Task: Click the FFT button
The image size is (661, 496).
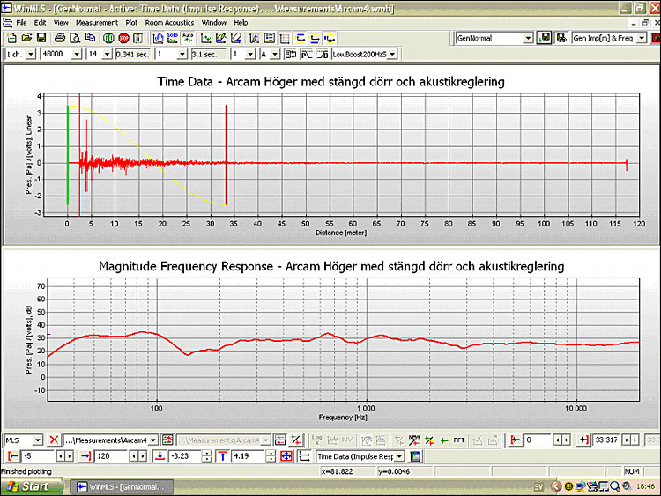Action: (x=458, y=440)
